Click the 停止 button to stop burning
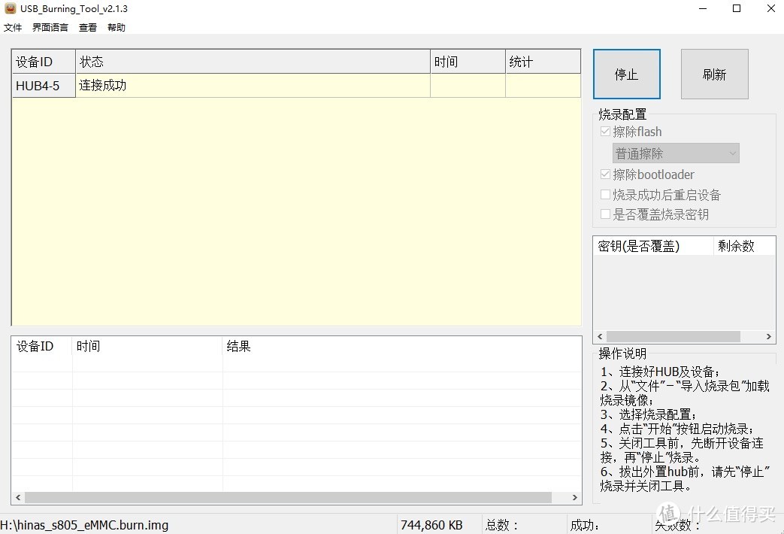The width and height of the screenshot is (784, 534). (626, 73)
